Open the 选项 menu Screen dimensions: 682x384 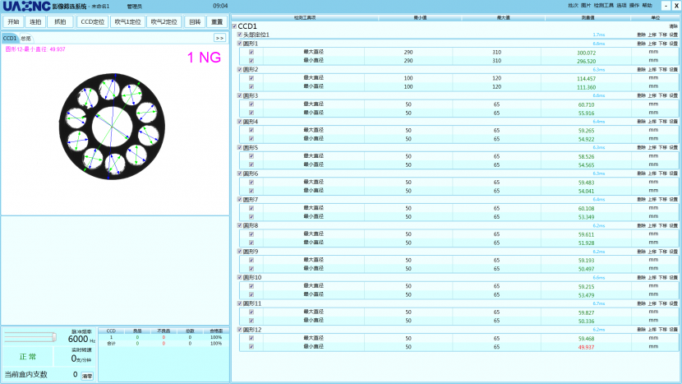coord(621,6)
